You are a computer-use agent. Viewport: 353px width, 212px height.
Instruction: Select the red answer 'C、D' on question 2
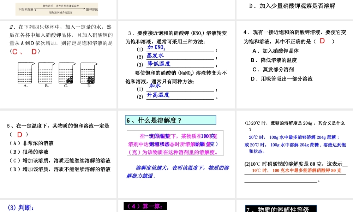(25, 52)
